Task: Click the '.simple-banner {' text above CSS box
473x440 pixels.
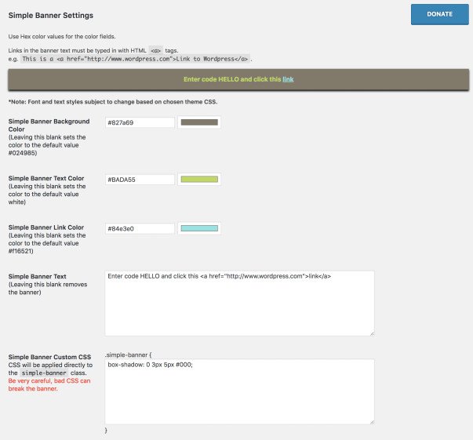Action: click(129, 355)
